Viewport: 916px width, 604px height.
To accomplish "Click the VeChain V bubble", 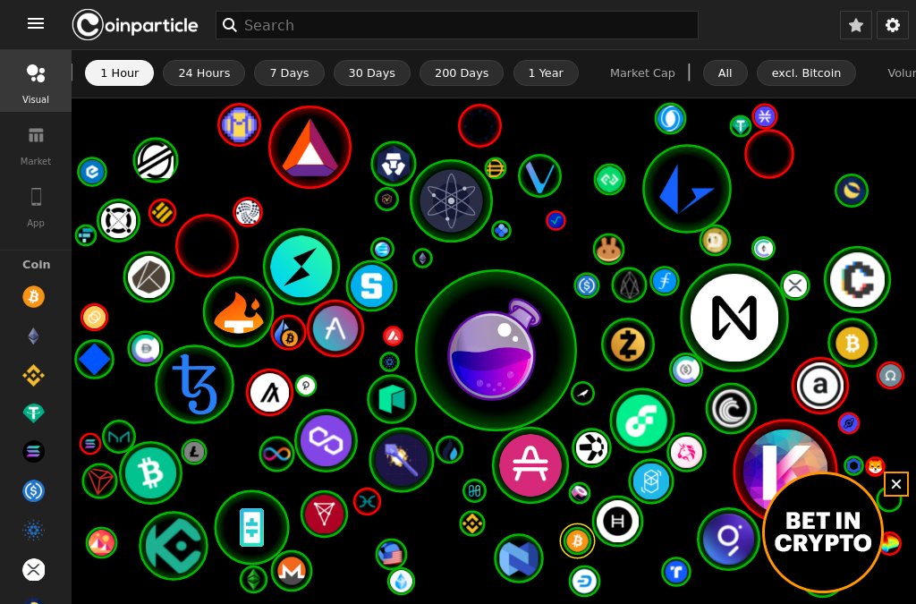I will [x=539, y=175].
